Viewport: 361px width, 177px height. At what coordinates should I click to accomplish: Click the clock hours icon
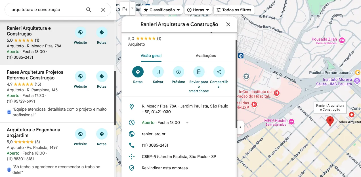132,123
